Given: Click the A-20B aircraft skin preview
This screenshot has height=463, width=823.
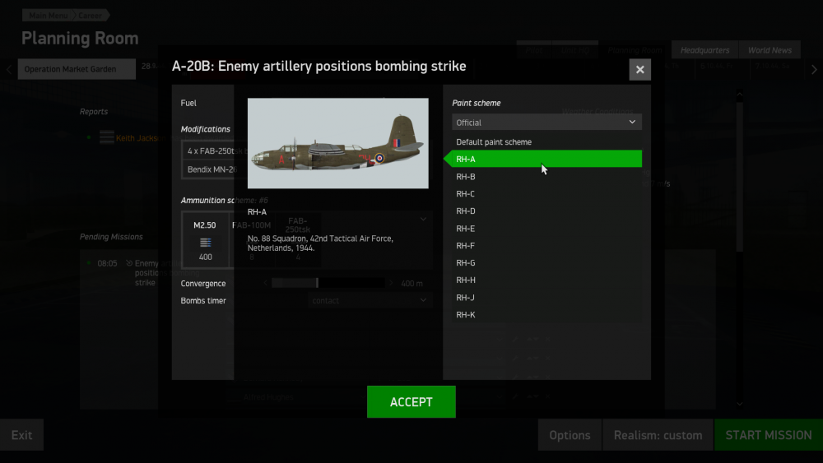Looking at the screenshot, I should [x=337, y=144].
